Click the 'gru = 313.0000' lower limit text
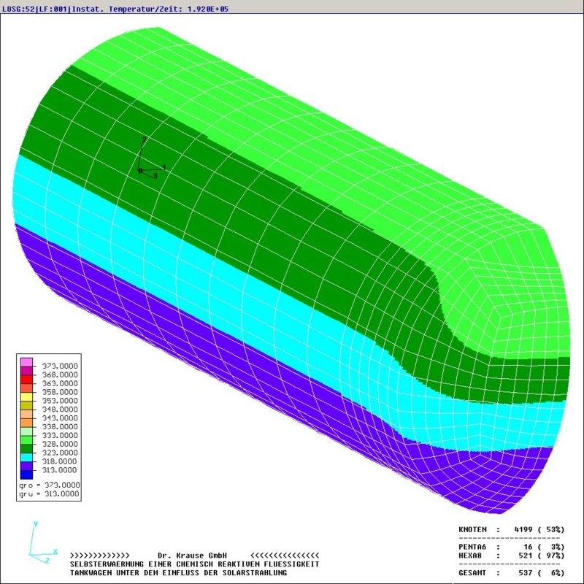Viewport: 584px width, 584px height. click(x=49, y=494)
